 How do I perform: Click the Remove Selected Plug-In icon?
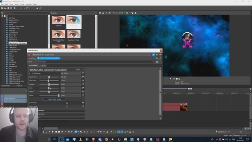[x=160, y=58]
